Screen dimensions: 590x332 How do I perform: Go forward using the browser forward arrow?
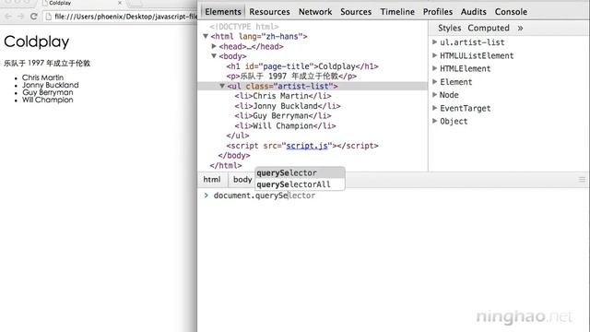pos(20,17)
